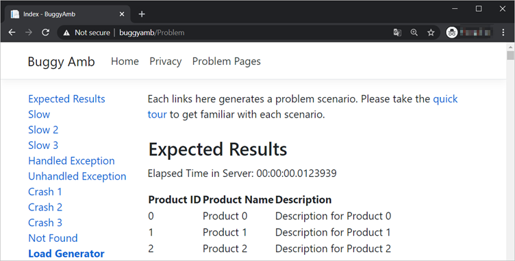Open the Handled Exception link
The image size is (515, 261).
coord(71,161)
